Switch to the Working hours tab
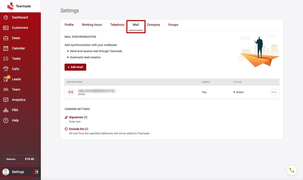The width and height of the screenshot is (303, 180). click(x=92, y=25)
